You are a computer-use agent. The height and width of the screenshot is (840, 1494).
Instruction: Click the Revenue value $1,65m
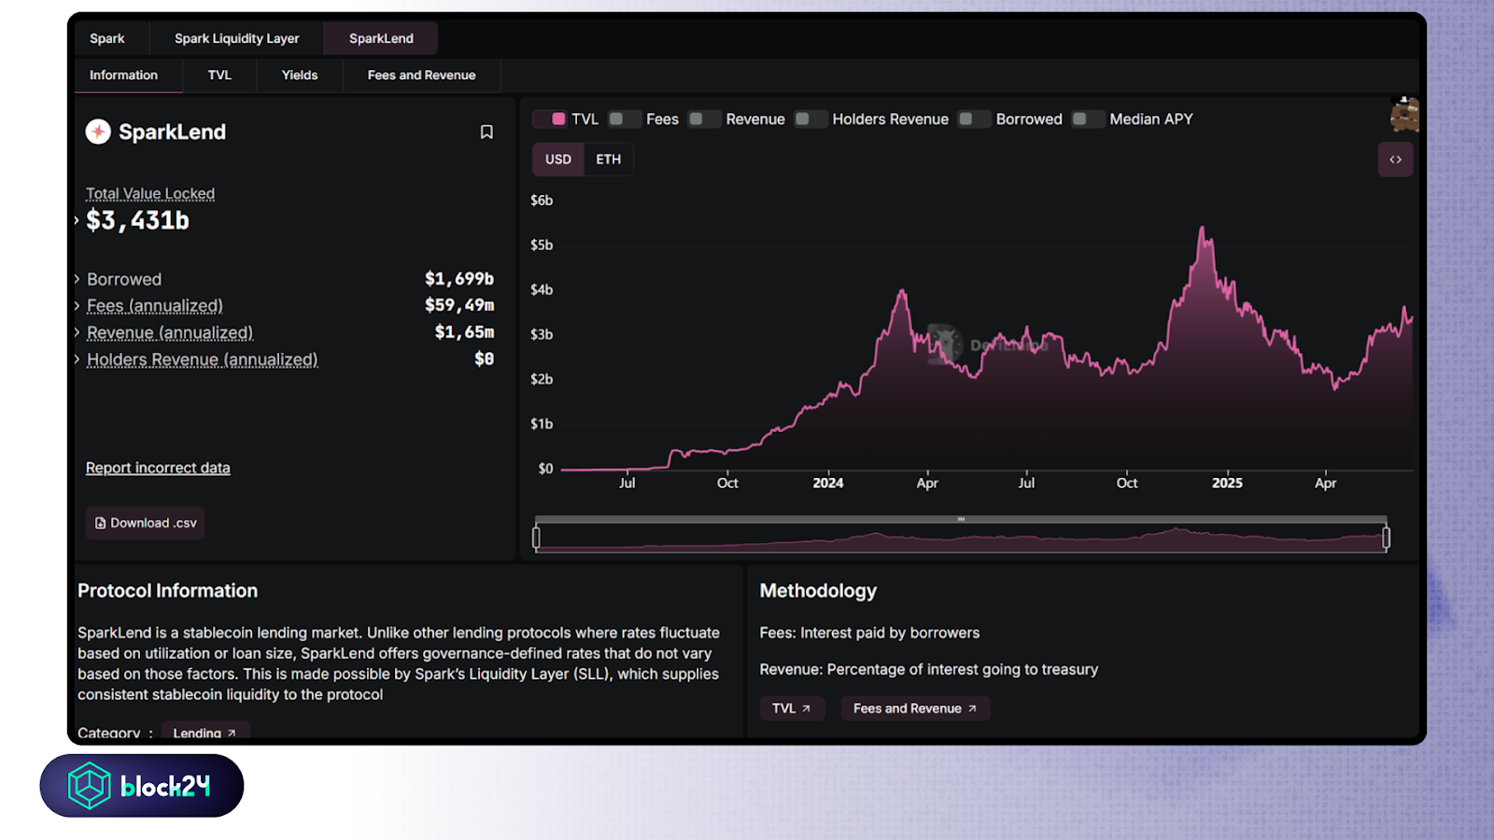point(464,332)
